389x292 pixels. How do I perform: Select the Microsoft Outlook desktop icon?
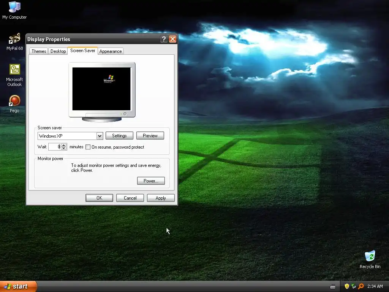click(x=14, y=75)
